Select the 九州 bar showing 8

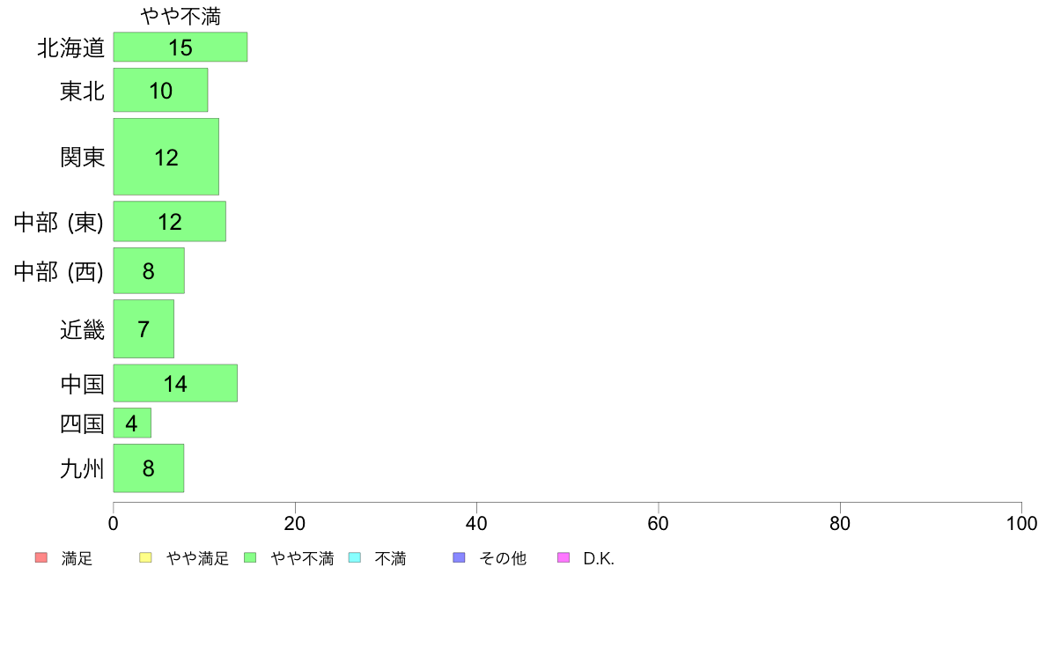coord(149,468)
